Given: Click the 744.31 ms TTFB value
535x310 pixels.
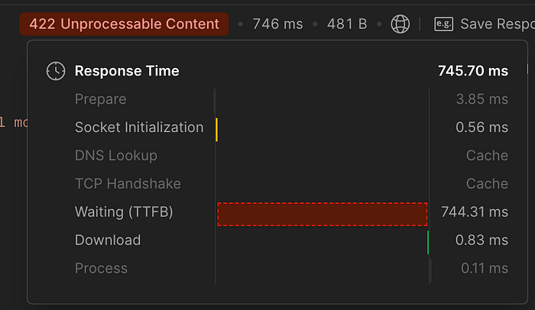Looking at the screenshot, I should (x=475, y=212).
